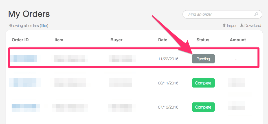Sort by Item column header
The image size is (268, 124).
[x=59, y=40]
